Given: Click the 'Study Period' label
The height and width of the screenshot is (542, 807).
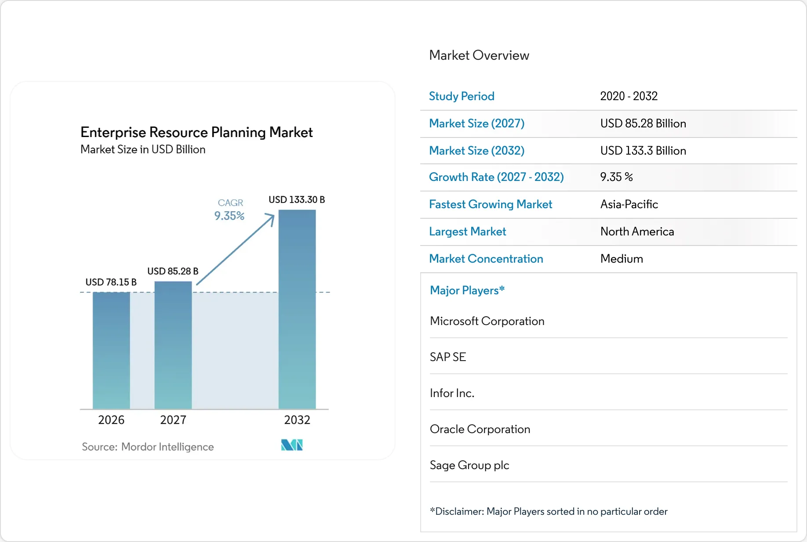Looking at the screenshot, I should point(462,96).
